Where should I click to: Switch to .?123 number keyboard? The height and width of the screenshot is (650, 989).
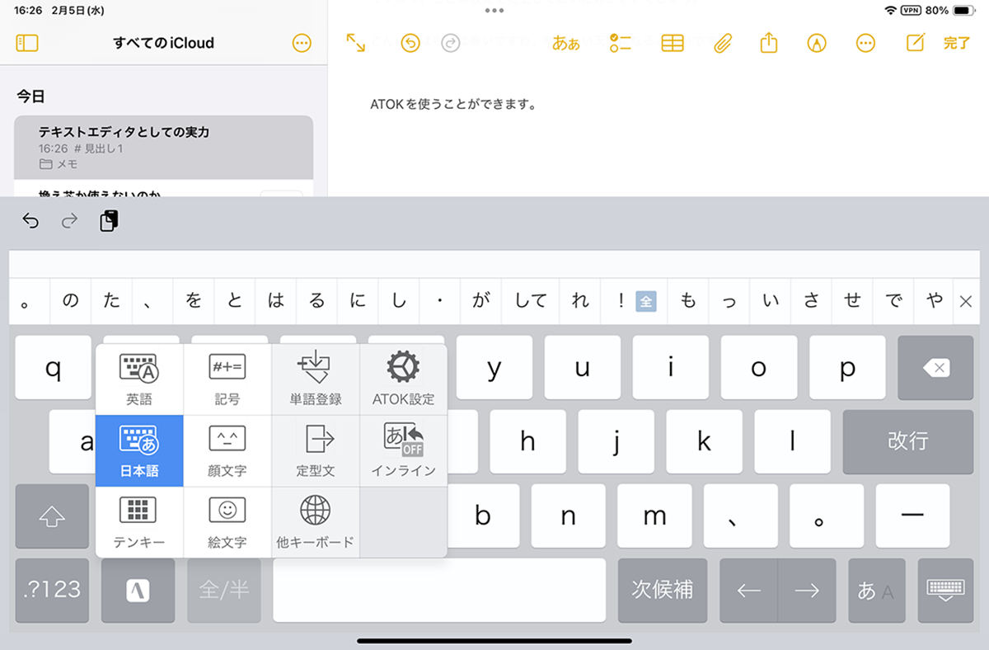pos(52,590)
